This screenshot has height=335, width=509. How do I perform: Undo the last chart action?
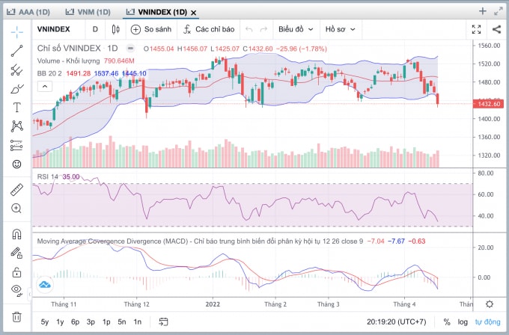pos(249,29)
